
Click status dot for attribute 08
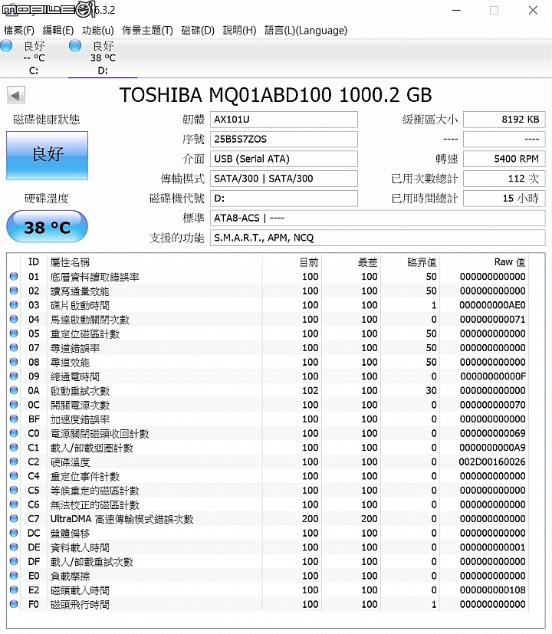pyautogui.click(x=14, y=362)
